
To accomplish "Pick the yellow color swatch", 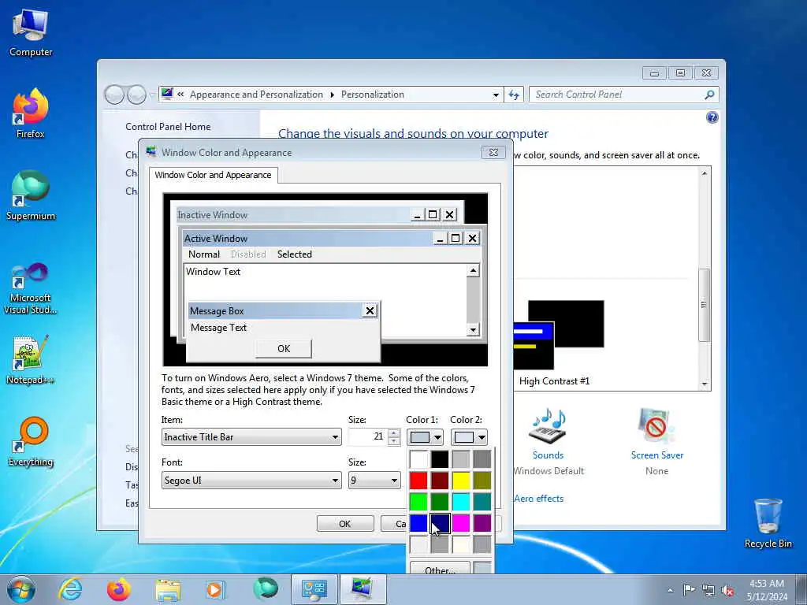I will (x=461, y=481).
